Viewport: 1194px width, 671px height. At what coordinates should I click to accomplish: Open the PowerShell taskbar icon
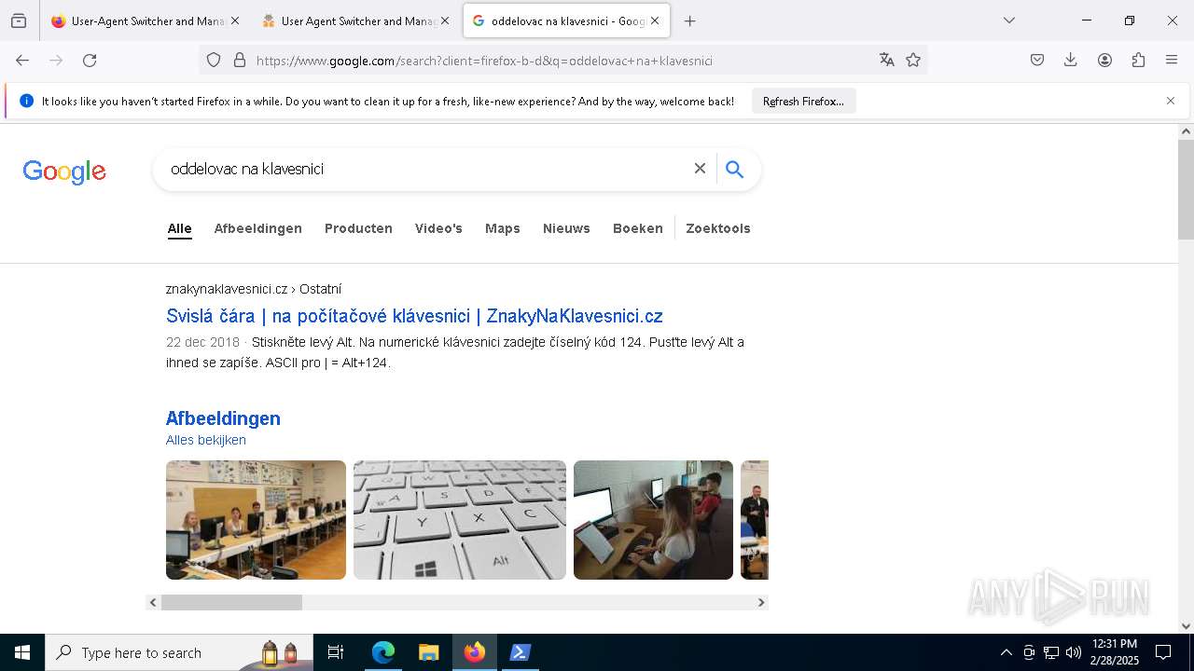pos(520,652)
